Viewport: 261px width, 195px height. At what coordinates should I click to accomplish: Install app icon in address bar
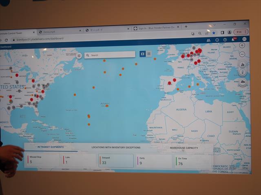click(193, 34)
